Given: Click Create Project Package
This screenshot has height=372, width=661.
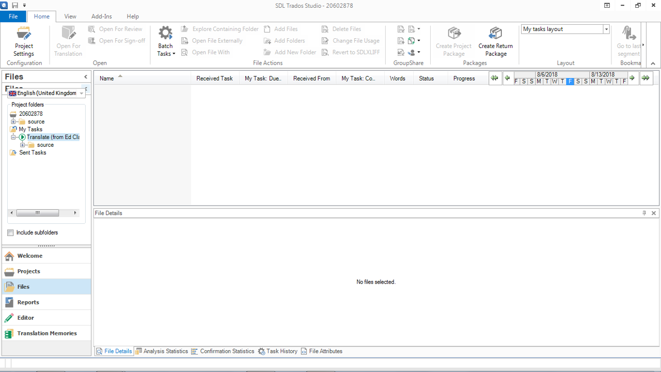Looking at the screenshot, I should (x=454, y=41).
